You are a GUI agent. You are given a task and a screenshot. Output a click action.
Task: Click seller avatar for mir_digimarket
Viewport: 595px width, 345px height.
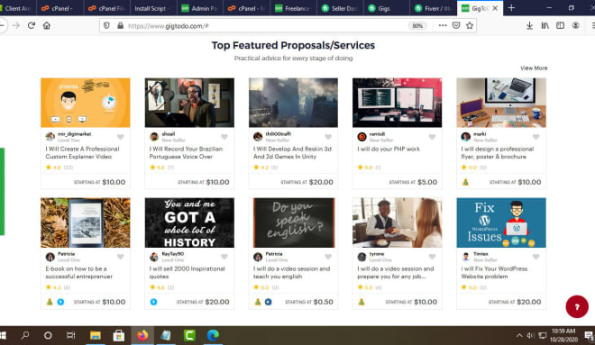(x=50, y=137)
